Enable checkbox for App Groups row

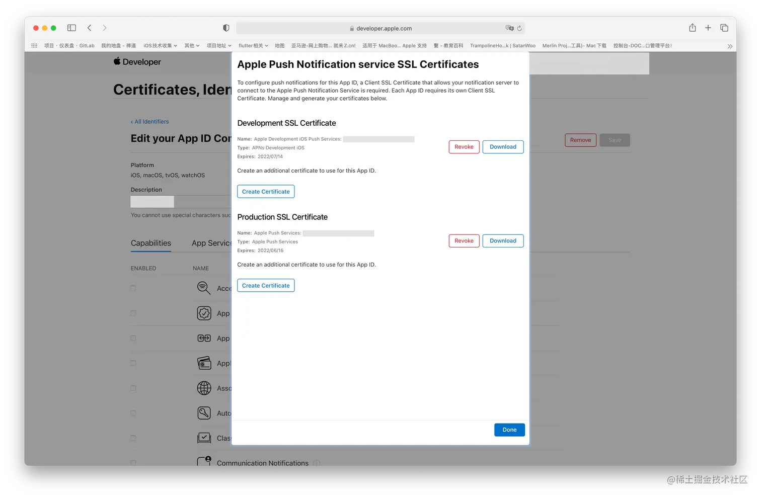click(133, 338)
